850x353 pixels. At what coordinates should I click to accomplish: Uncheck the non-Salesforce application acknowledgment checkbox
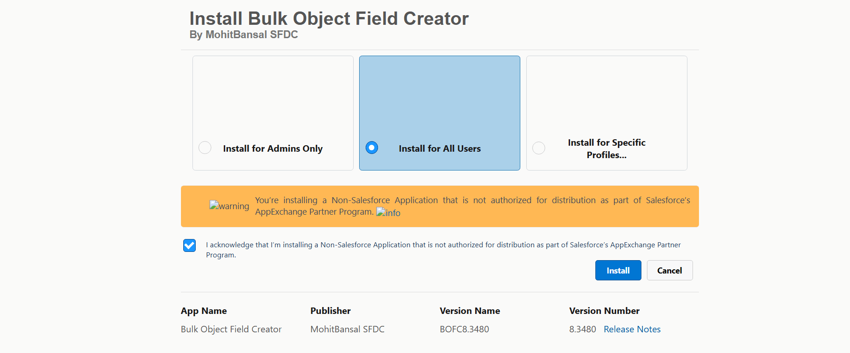(189, 245)
